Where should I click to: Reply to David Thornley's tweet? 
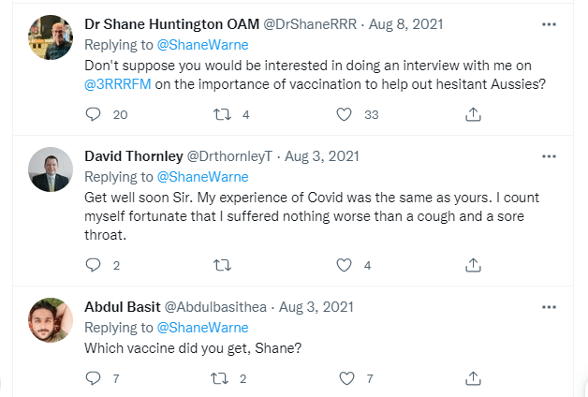pyautogui.click(x=93, y=265)
